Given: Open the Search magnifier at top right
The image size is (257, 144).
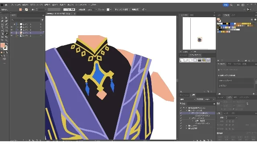Looking at the screenshot, I should [231, 5].
